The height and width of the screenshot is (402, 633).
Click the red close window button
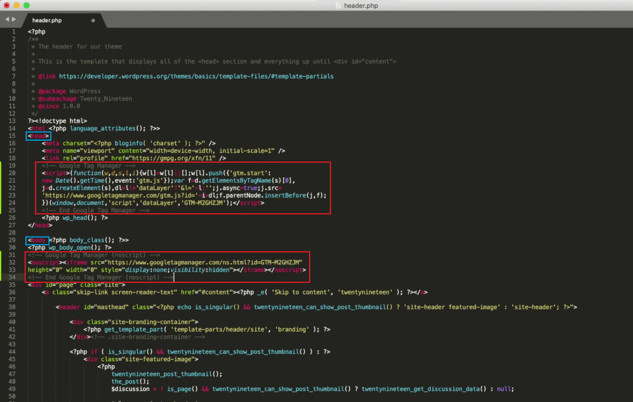pyautogui.click(x=6, y=6)
